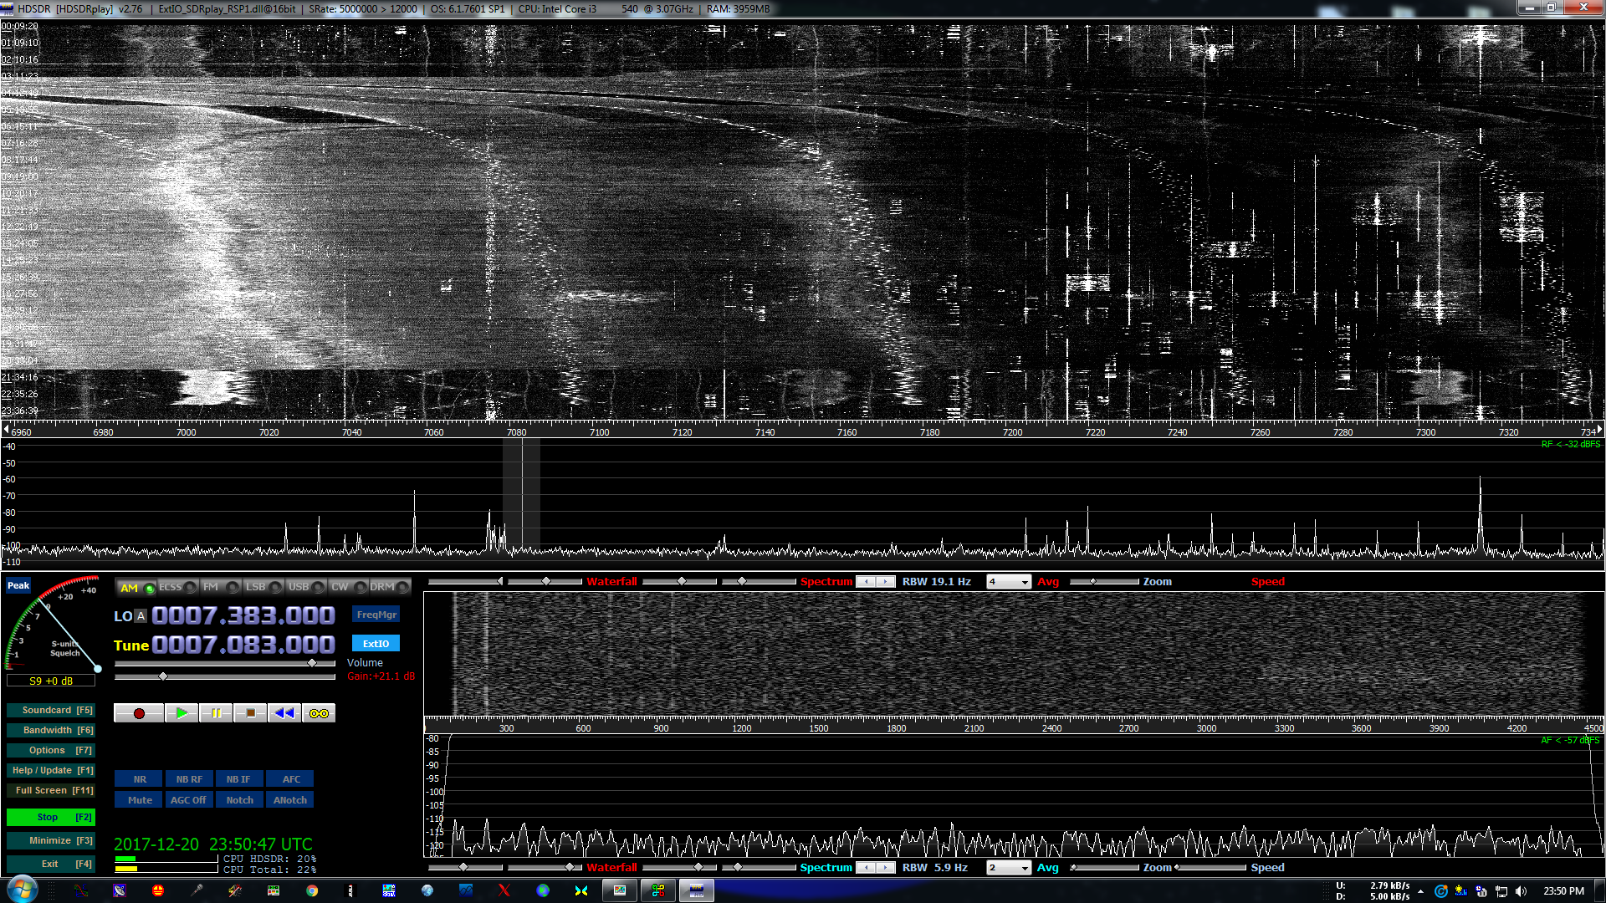Screen dimensions: 1606x903
Task: Open the Bandwidth F6 settings
Action: click(x=51, y=730)
